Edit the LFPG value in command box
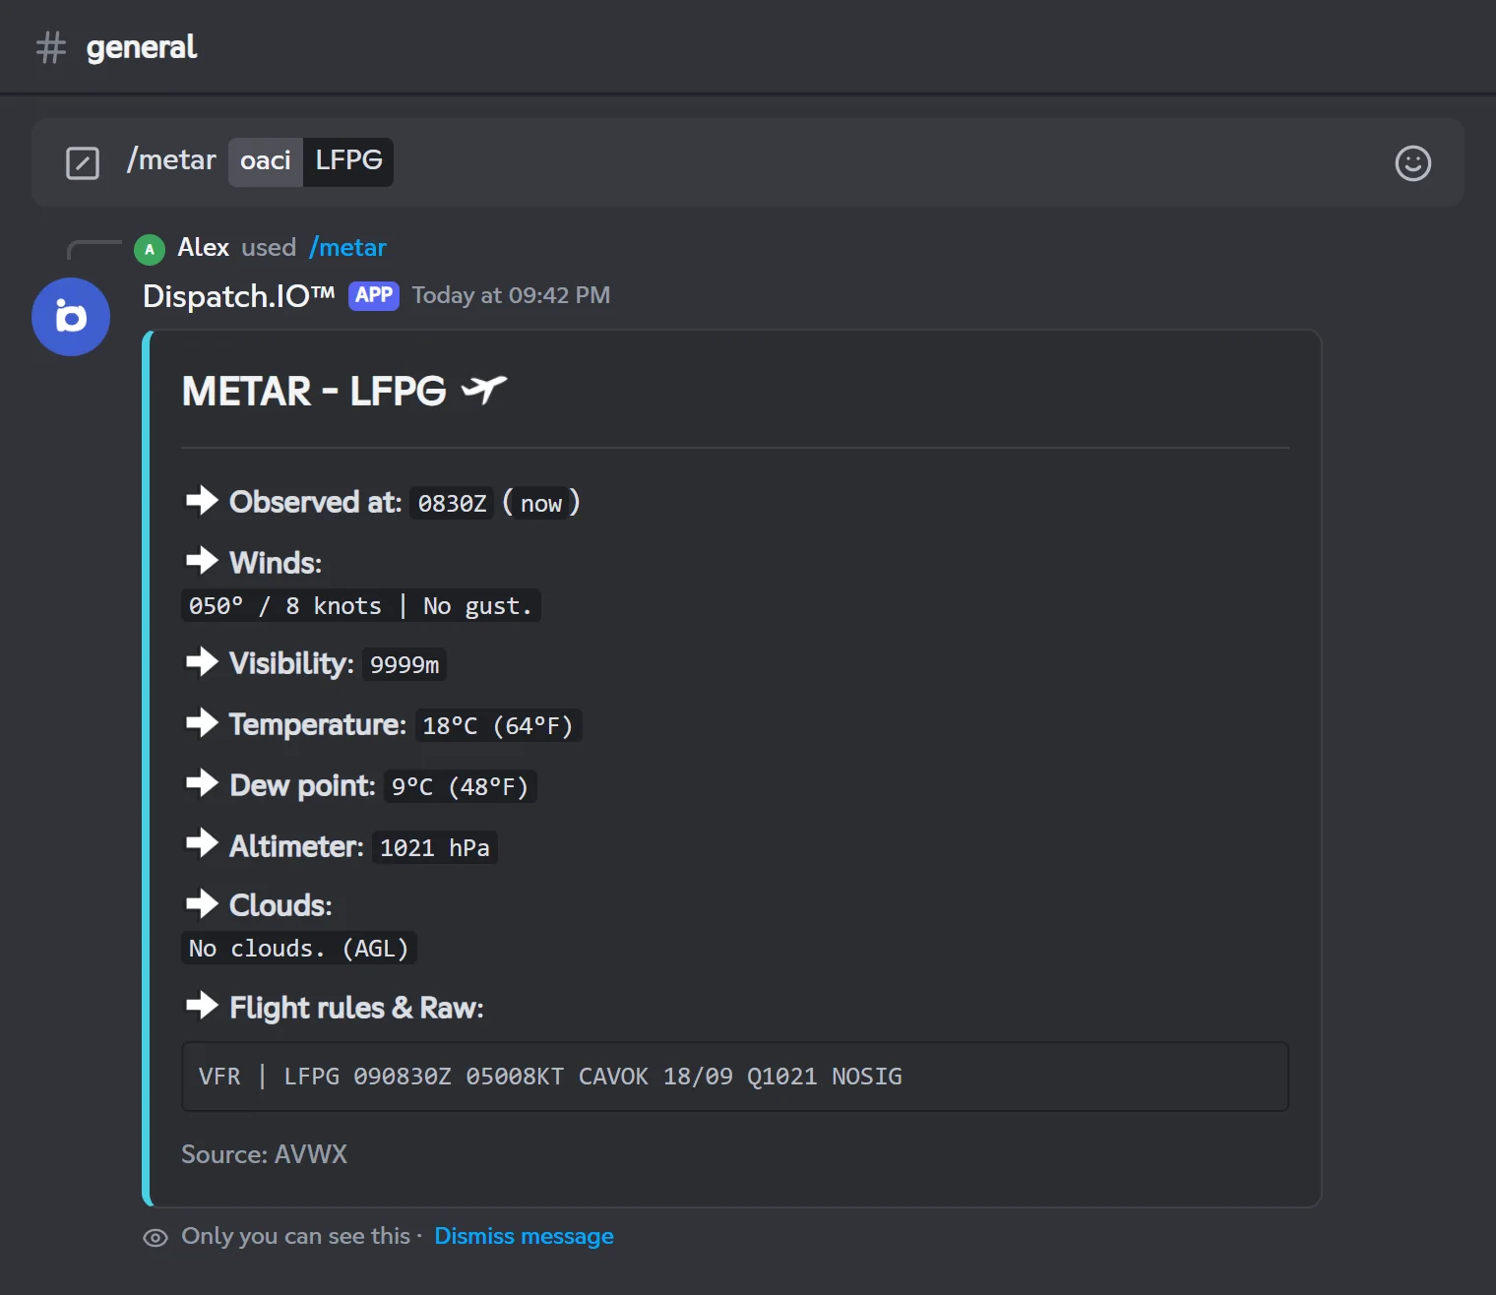 point(348,161)
